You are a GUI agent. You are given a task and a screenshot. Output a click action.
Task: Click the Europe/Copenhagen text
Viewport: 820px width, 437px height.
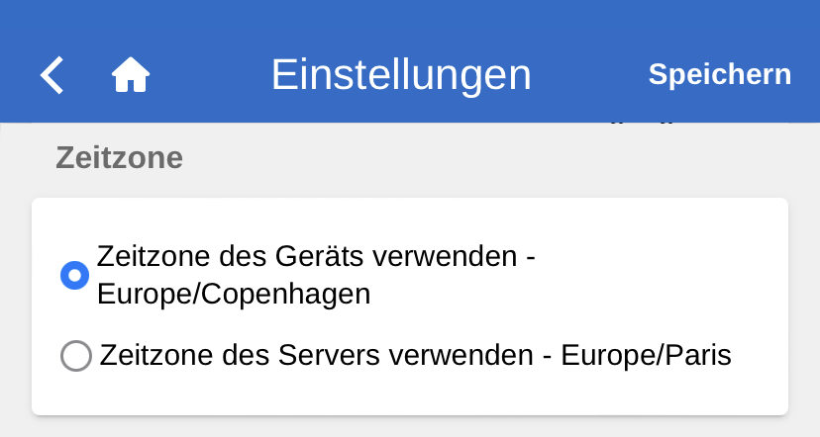(x=234, y=295)
